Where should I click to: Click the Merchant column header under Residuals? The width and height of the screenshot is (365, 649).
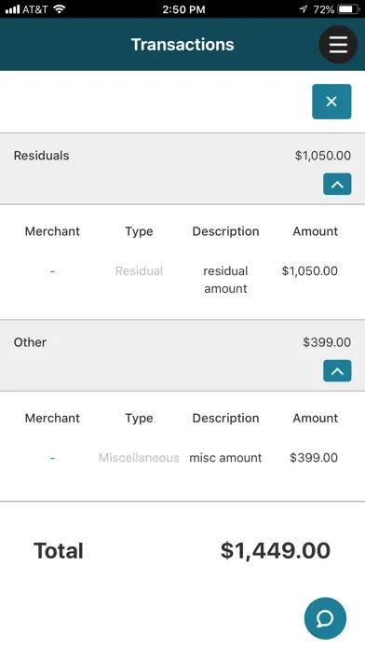tap(52, 231)
